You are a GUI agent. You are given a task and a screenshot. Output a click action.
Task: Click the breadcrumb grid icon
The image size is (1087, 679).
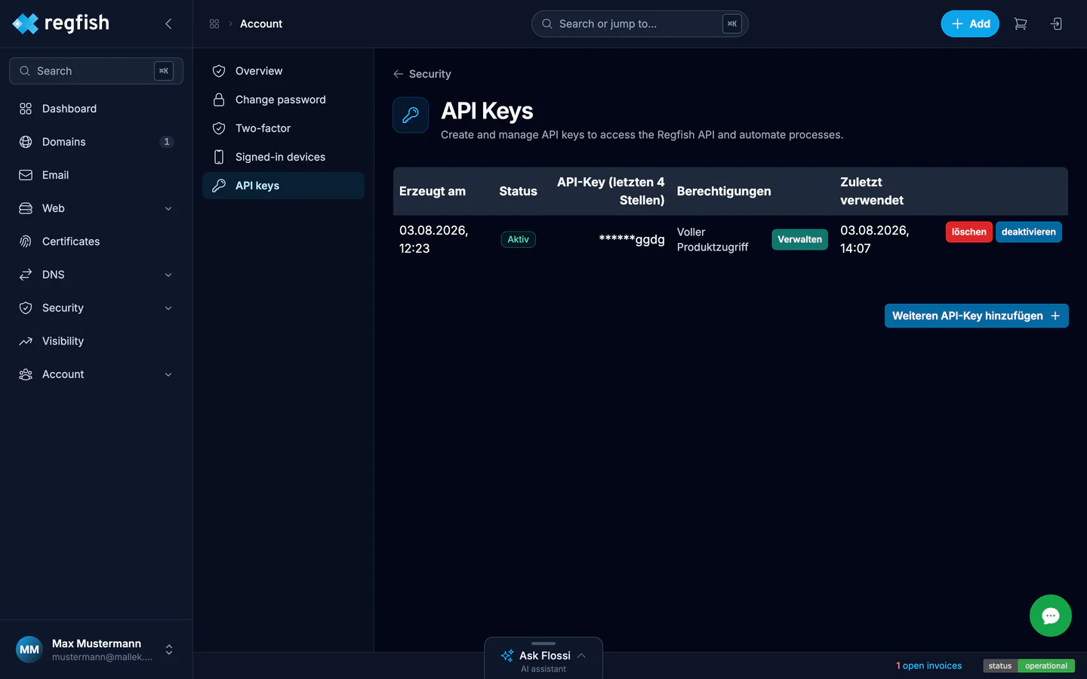coord(214,24)
